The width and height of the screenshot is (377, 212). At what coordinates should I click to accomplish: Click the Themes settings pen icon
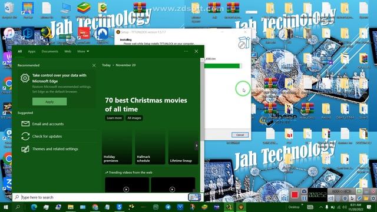[25, 149]
